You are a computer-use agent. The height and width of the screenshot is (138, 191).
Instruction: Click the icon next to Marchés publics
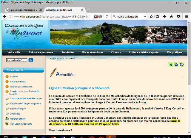coord(7,119)
